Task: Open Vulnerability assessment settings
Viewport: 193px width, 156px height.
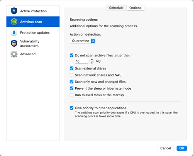Action: pos(33,43)
